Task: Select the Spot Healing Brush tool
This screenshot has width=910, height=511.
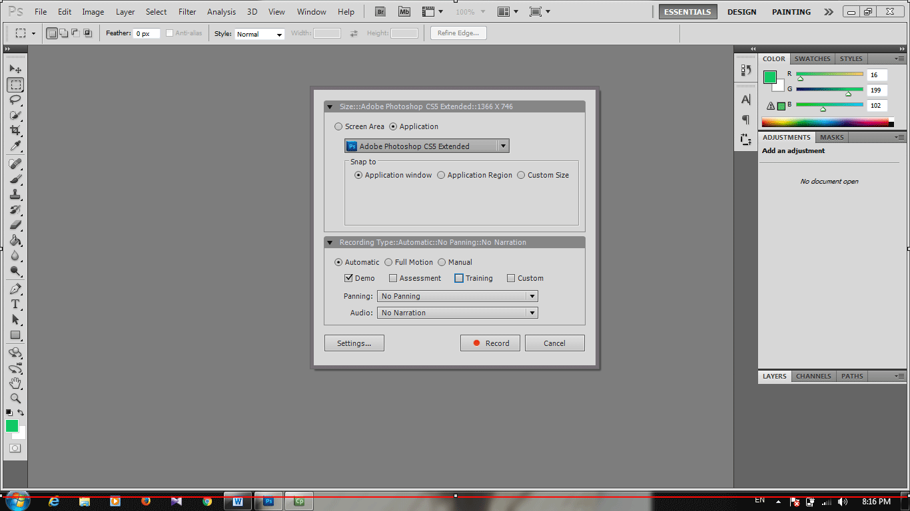Action: pyautogui.click(x=15, y=164)
